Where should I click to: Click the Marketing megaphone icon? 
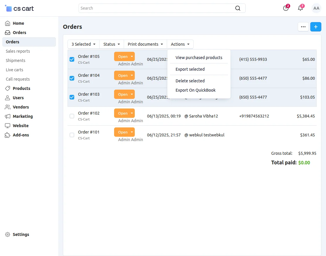(8, 116)
